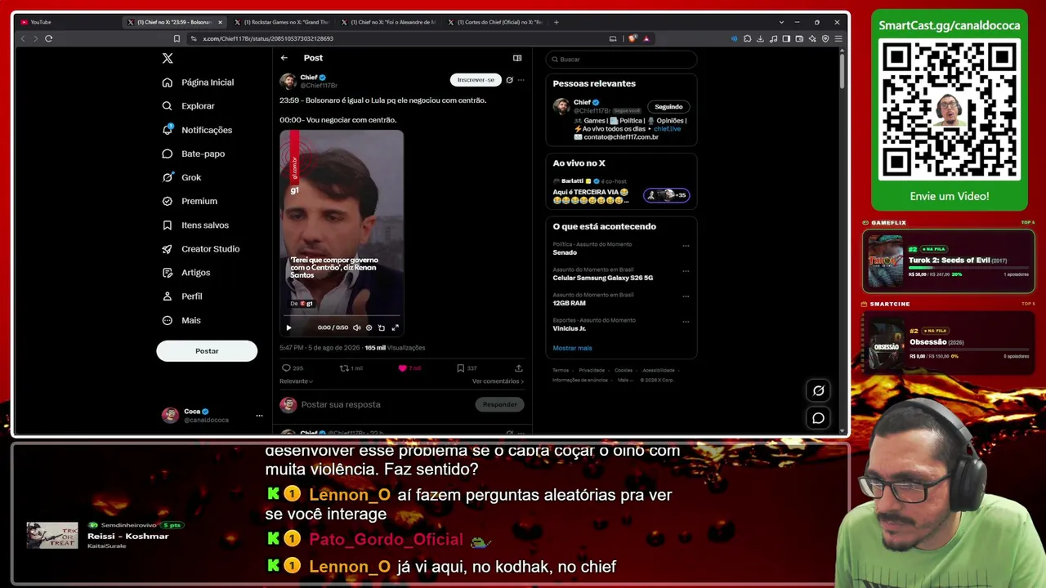Reply to the post via comment icon

coord(286,368)
